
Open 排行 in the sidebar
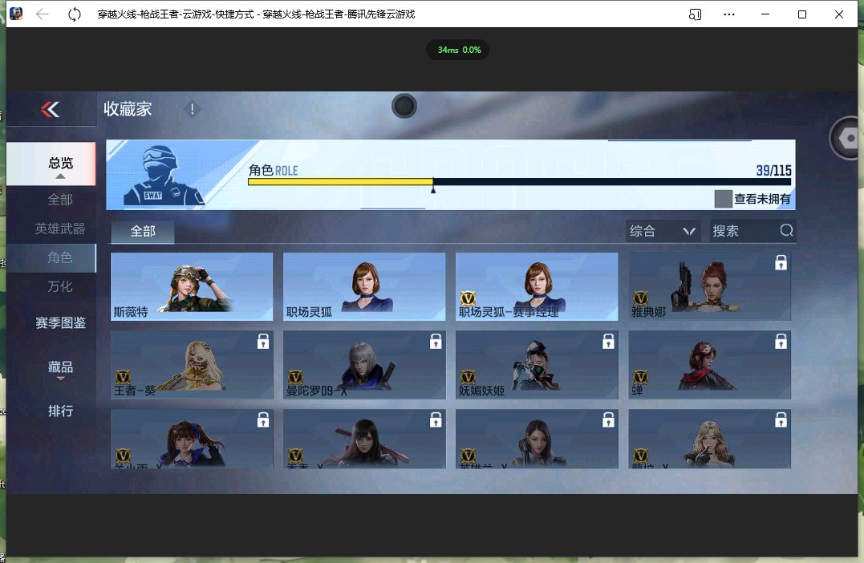tap(61, 411)
